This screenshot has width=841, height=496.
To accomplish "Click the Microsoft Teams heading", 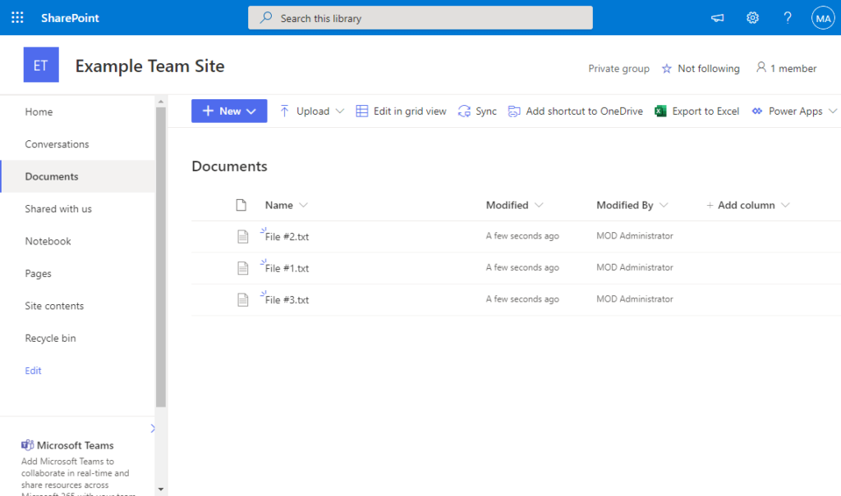I will tap(75, 445).
